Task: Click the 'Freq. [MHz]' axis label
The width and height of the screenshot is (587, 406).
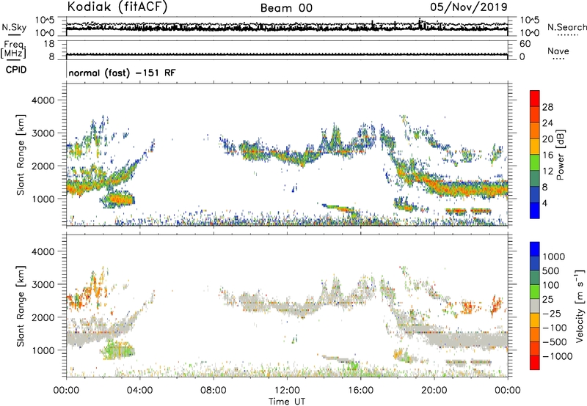Action: point(14,50)
